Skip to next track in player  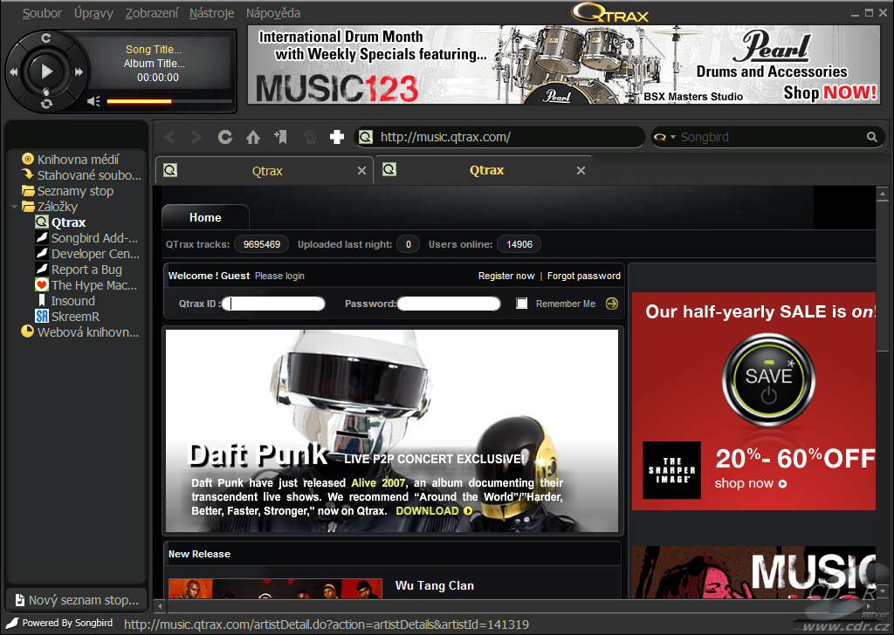tap(79, 72)
